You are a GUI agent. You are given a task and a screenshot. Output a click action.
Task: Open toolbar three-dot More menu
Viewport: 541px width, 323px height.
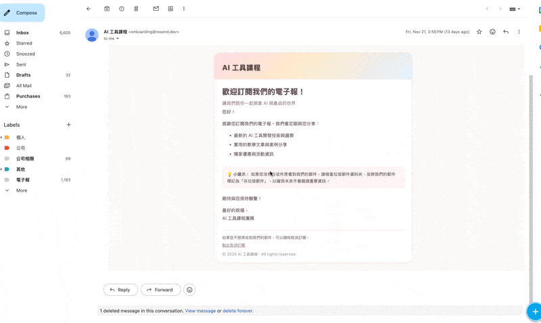click(183, 9)
